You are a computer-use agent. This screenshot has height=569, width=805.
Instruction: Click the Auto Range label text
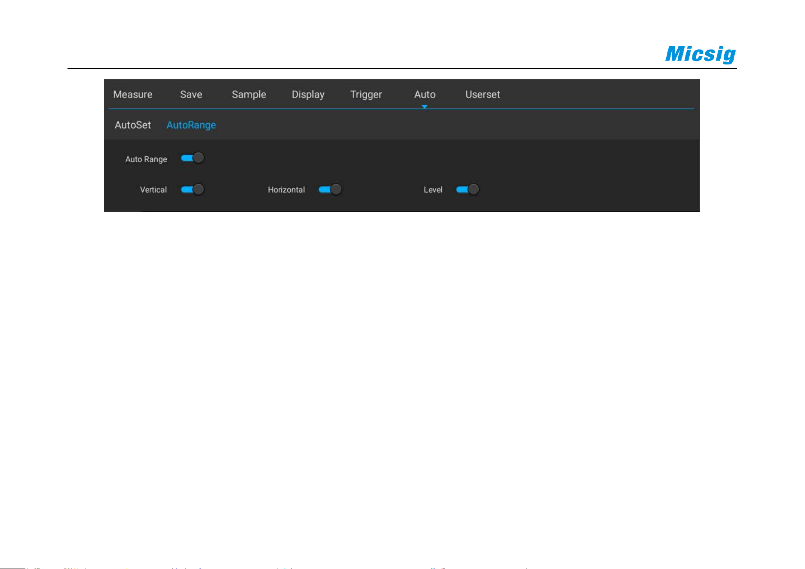click(x=146, y=159)
